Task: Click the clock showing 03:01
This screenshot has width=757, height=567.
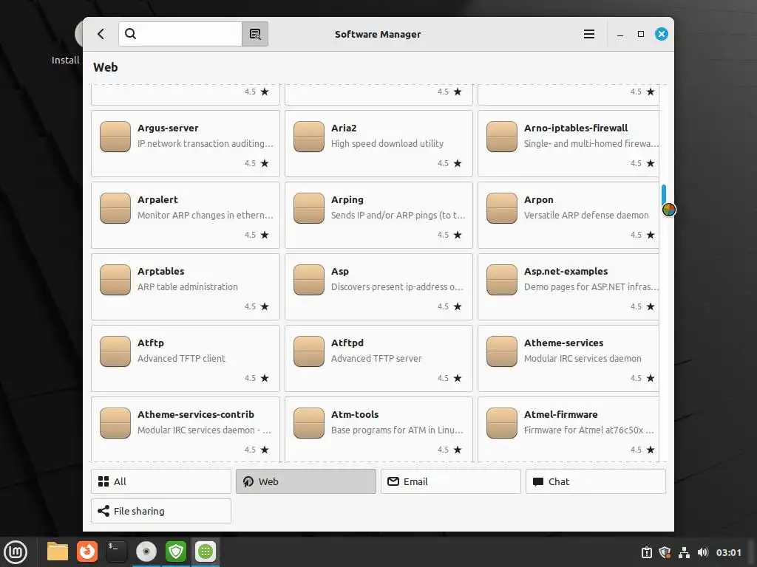Action: tap(728, 552)
